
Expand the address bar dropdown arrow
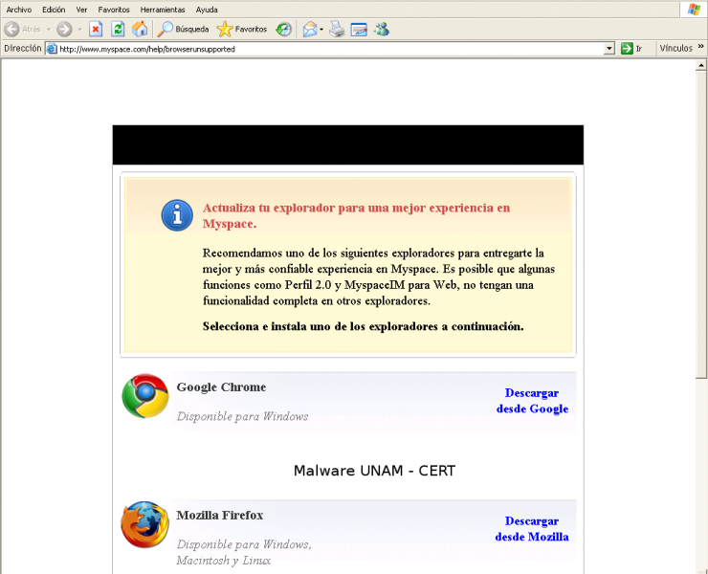click(609, 49)
